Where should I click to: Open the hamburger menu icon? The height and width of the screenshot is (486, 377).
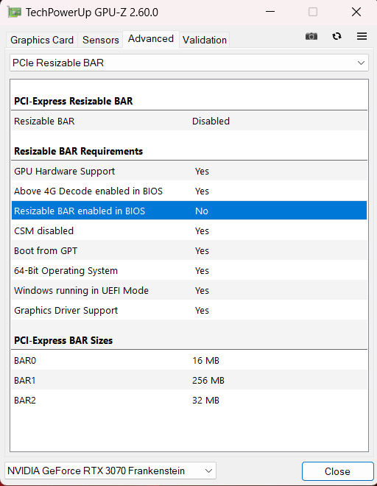click(x=362, y=37)
